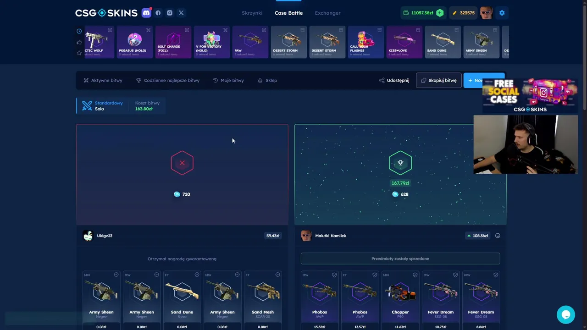Click the green trophy winner hexagon
587x330 pixels.
(x=400, y=163)
